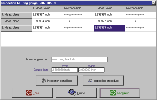Start Online measurement mode
This screenshot has width=157, height=100.
click(76, 93)
